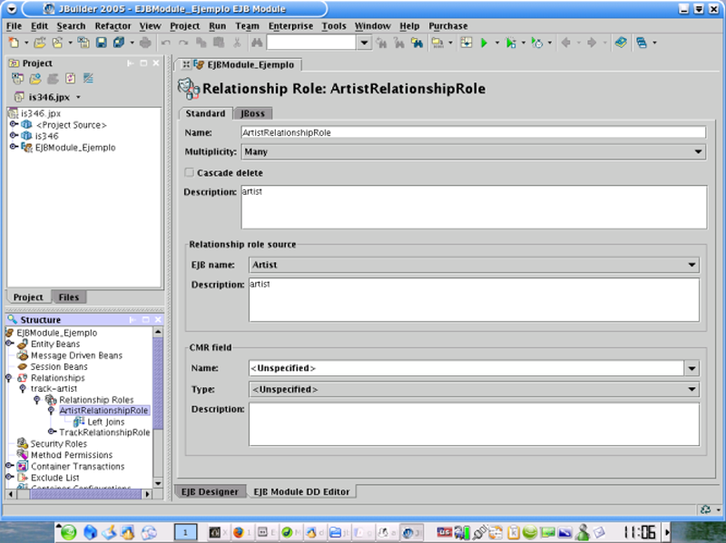Click the Save All disks toolbar icon
Image resolution: width=726 pixels, height=543 pixels.
pos(118,43)
